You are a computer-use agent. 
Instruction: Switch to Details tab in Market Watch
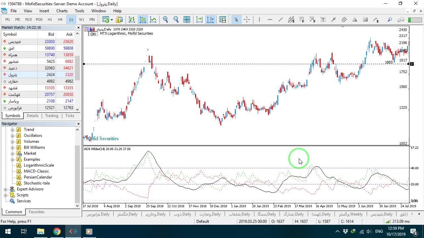coord(32,116)
